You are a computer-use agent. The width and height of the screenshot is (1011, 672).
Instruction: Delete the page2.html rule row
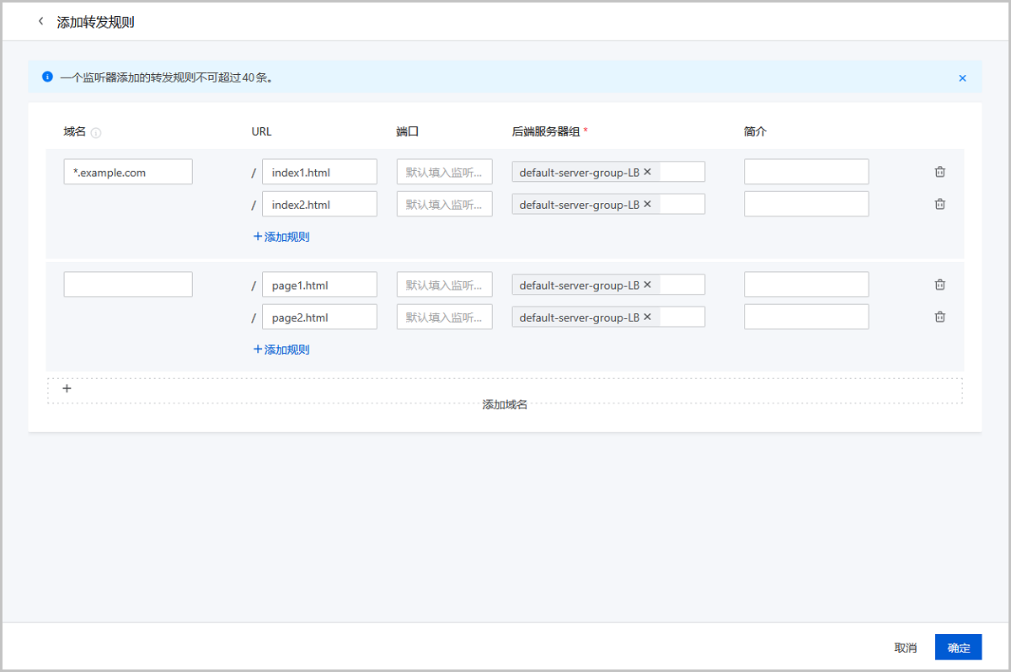point(940,317)
